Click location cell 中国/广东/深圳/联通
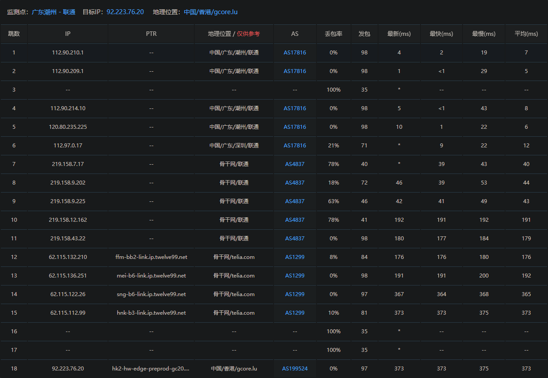Image resolution: width=548 pixels, height=378 pixels. tap(234, 146)
